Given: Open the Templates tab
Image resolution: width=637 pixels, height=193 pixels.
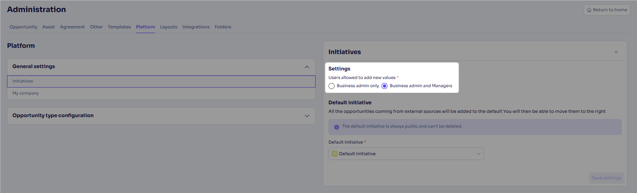Looking at the screenshot, I should (x=119, y=27).
